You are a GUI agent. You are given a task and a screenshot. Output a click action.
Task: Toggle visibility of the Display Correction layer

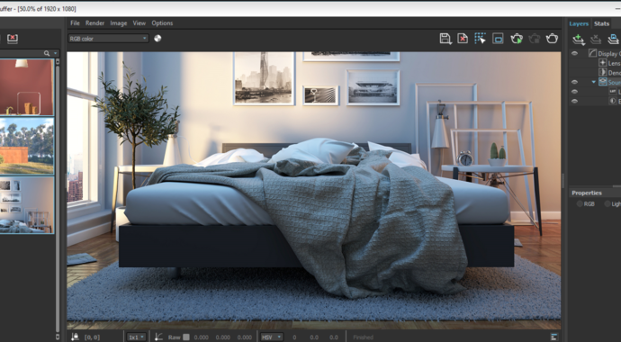point(575,53)
